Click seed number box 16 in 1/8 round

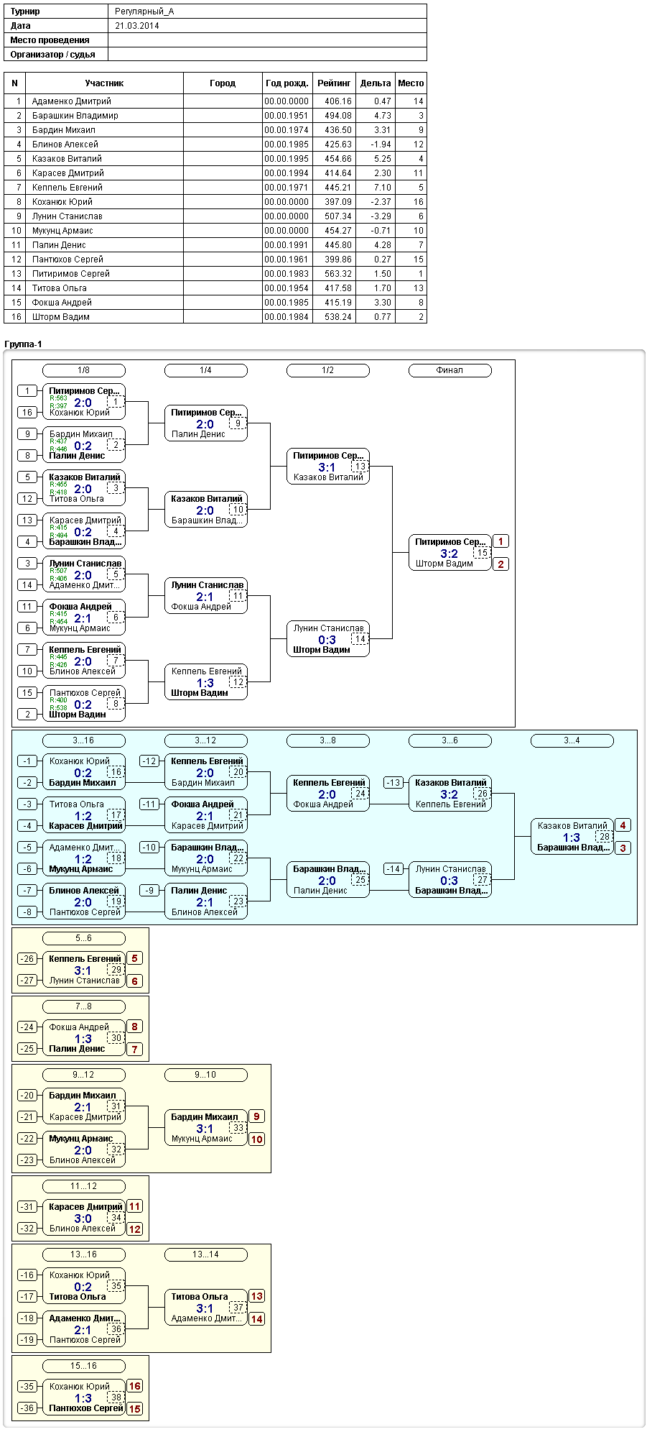point(27,413)
